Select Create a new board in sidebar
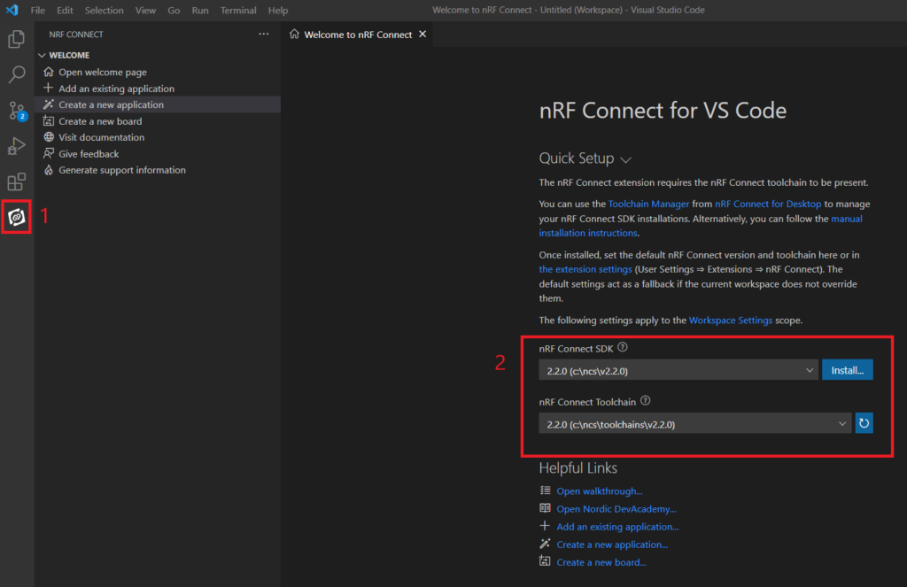Image resolution: width=907 pixels, height=587 pixels. pyautogui.click(x=100, y=121)
